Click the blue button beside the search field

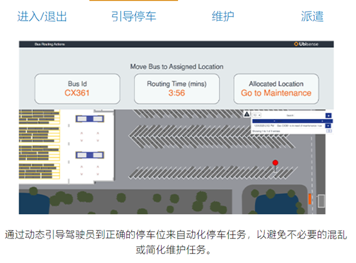click(x=328, y=115)
